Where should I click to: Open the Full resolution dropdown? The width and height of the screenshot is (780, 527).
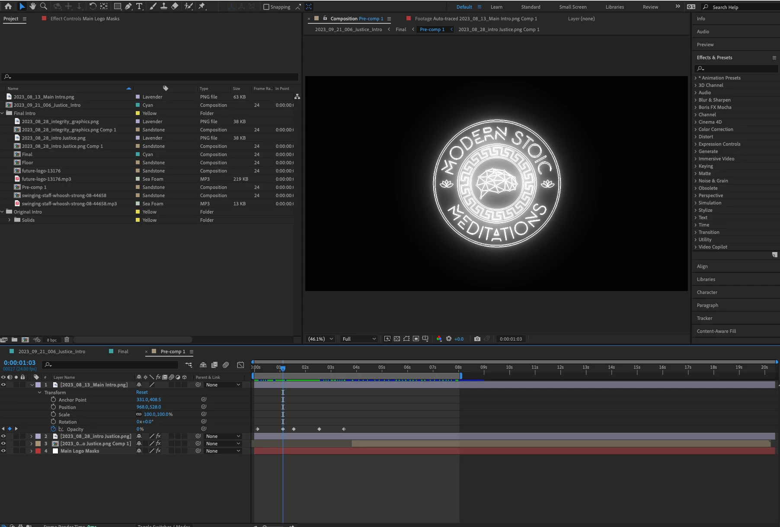(x=359, y=339)
